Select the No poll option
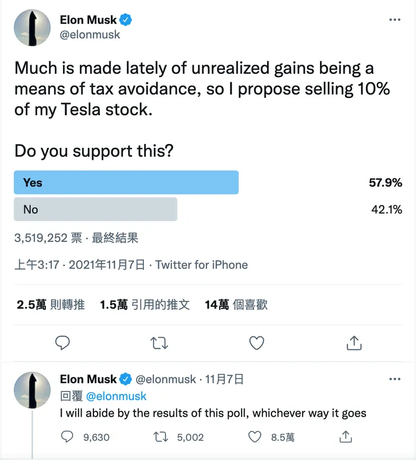This screenshot has height=460, width=416. pos(95,209)
